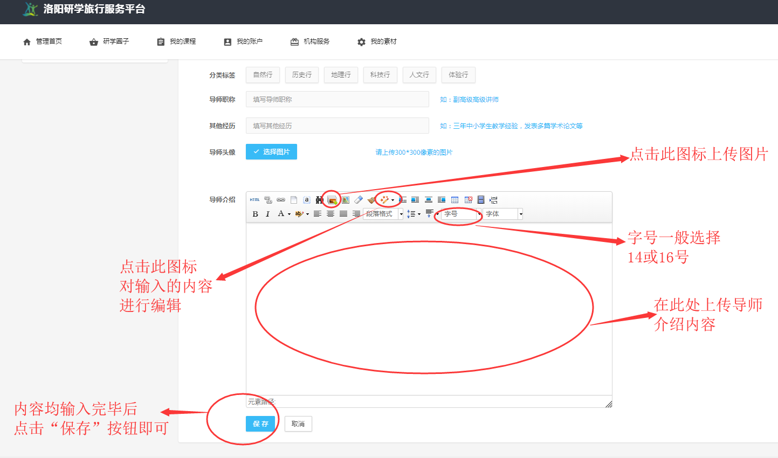Toggle the 历史行 category tag
This screenshot has width=778, height=458.
pyautogui.click(x=302, y=75)
